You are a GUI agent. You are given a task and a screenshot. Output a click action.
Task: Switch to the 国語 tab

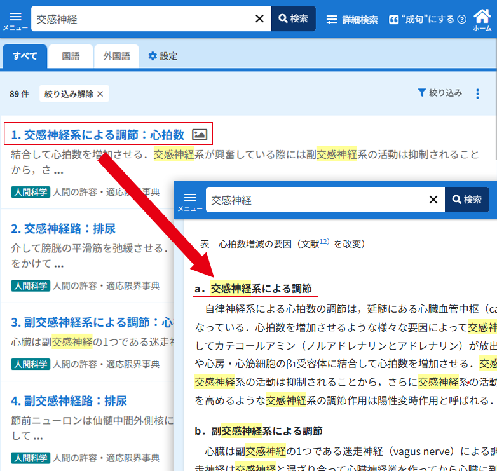(x=71, y=56)
